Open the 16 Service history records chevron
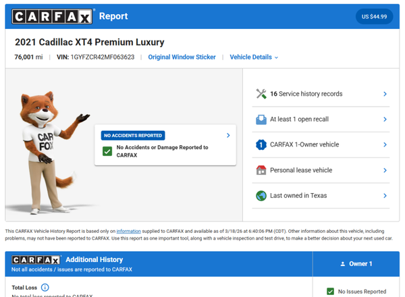Viewport: 405px width, 297px height. 385,94
